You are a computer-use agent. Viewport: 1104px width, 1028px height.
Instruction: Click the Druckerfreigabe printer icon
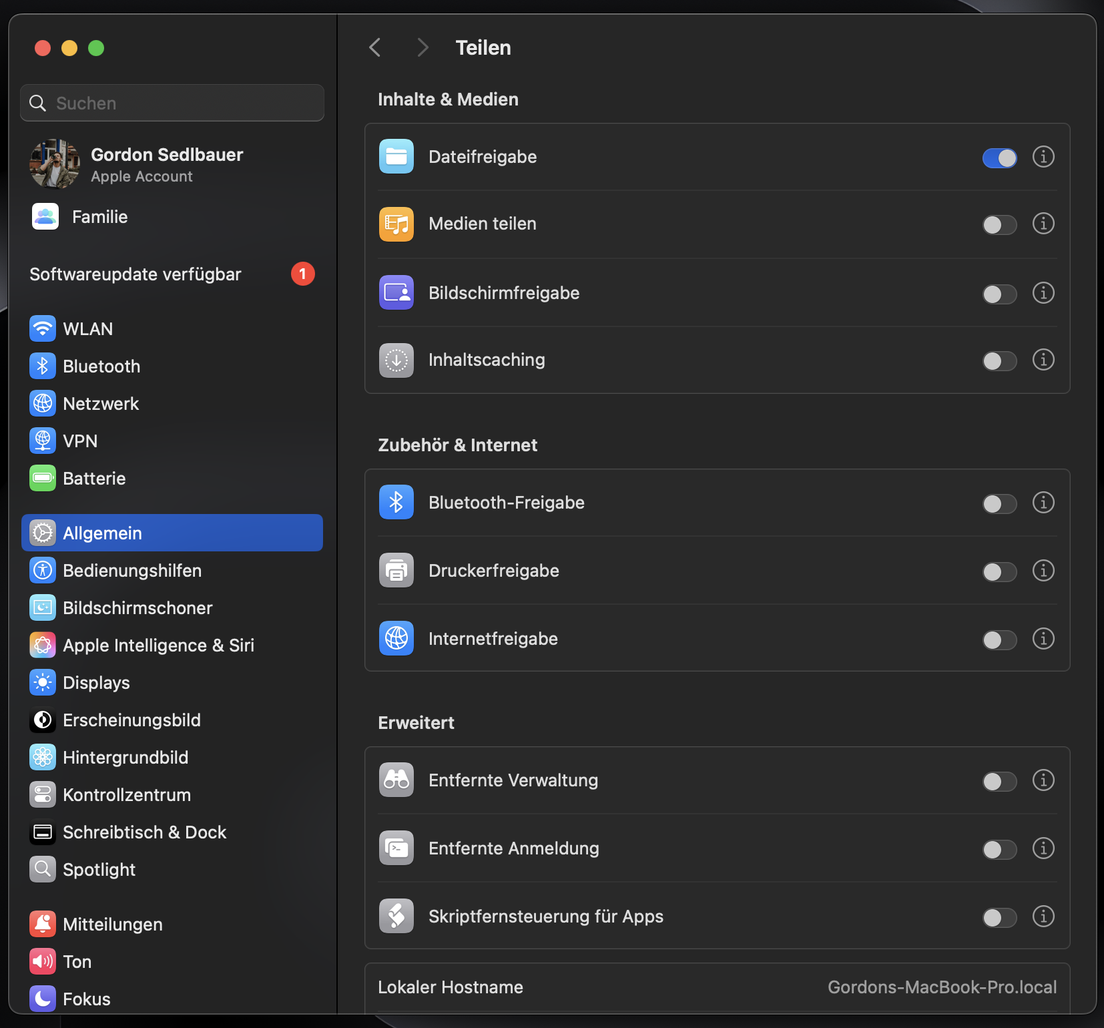pos(396,570)
